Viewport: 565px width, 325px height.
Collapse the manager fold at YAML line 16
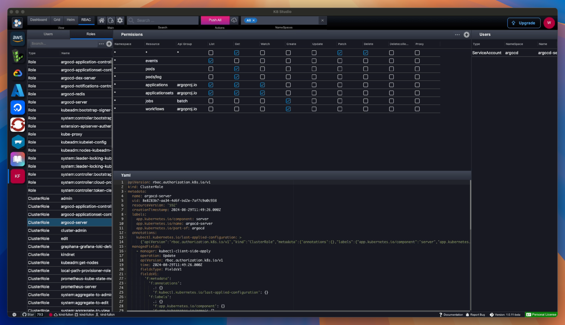point(126,251)
